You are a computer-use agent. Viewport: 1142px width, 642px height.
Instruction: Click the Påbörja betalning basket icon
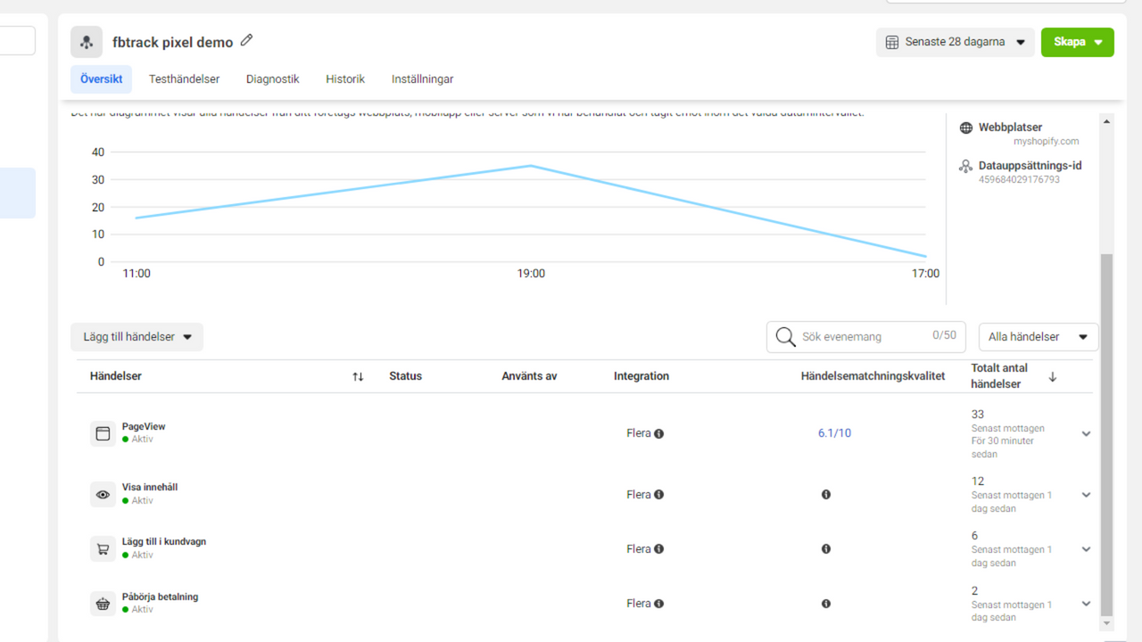103,604
